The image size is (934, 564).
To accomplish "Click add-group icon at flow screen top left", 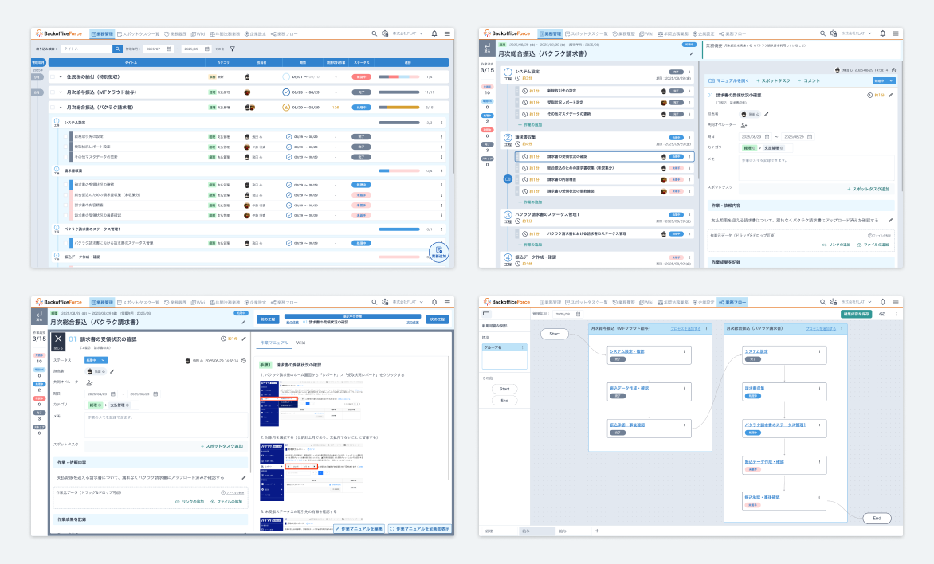I will coord(487,314).
